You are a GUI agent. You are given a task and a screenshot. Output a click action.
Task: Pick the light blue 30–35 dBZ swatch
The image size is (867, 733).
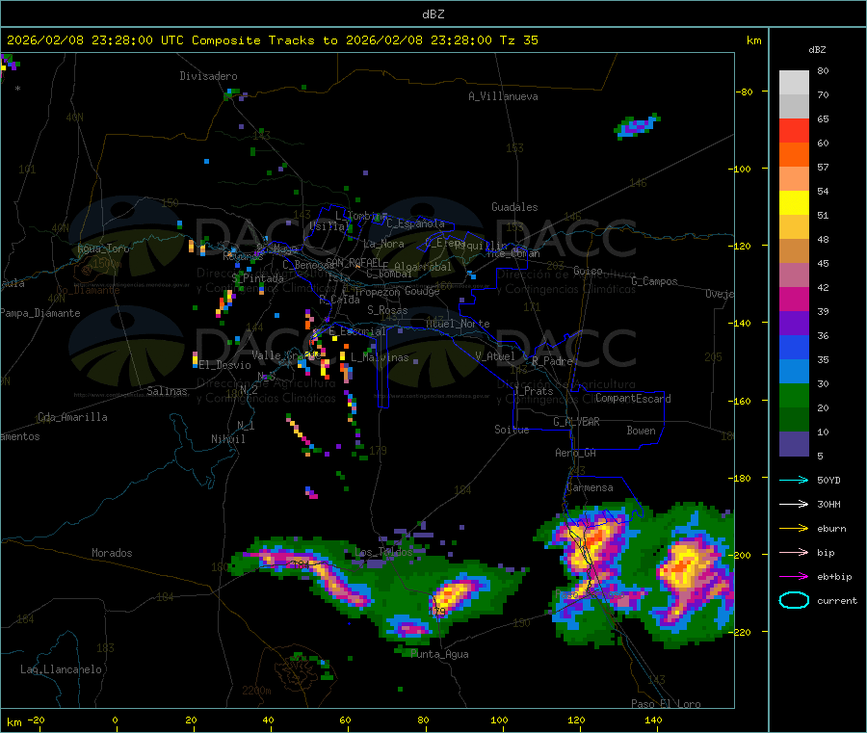(794, 372)
